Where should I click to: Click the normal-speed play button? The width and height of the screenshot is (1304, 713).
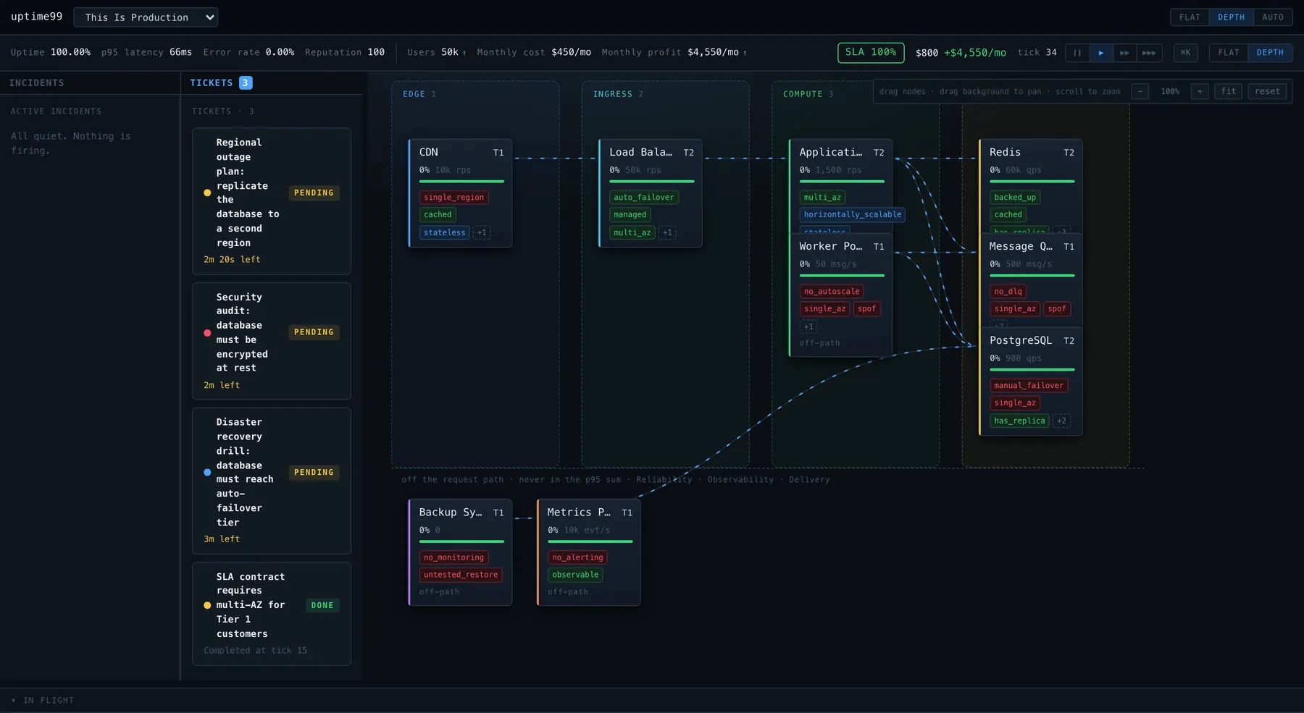(1101, 53)
